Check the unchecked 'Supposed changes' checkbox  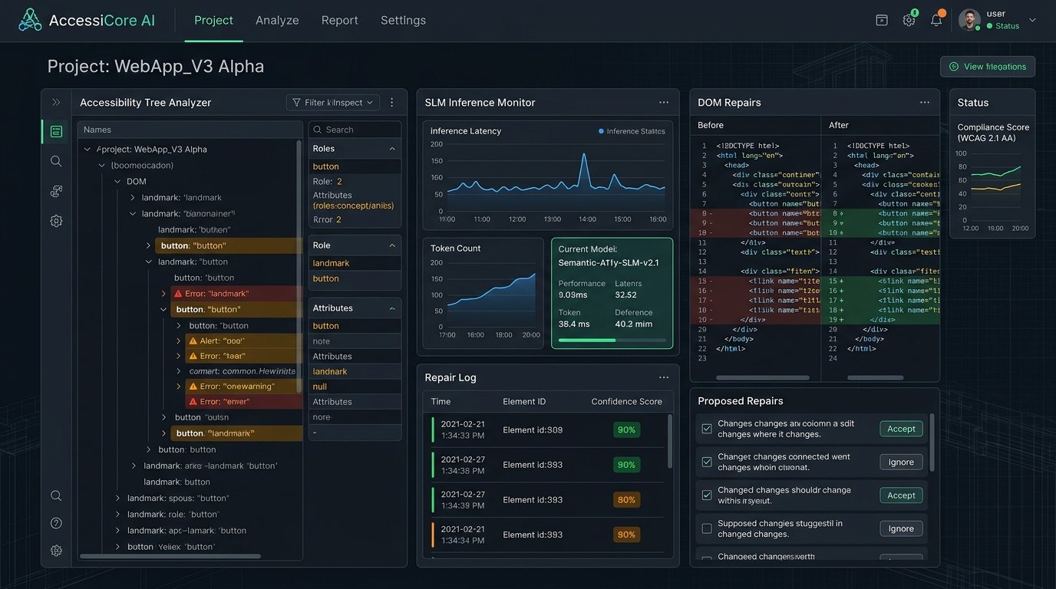point(707,528)
